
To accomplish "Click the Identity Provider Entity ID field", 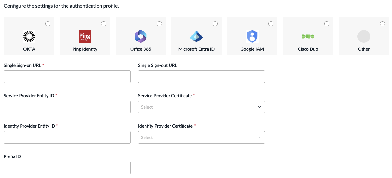I will (x=67, y=137).
